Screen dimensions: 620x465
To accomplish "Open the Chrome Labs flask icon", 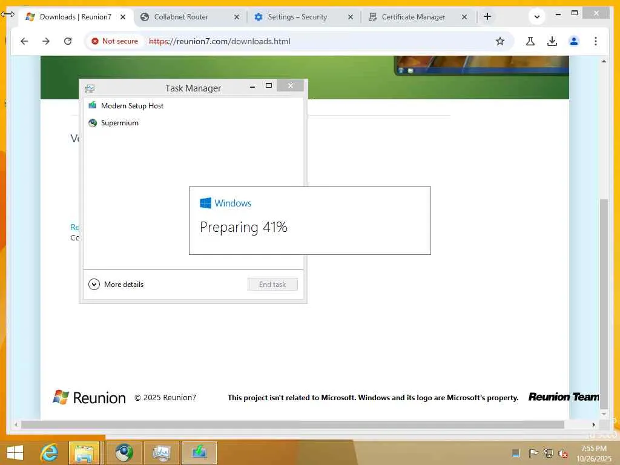I will (x=530, y=41).
